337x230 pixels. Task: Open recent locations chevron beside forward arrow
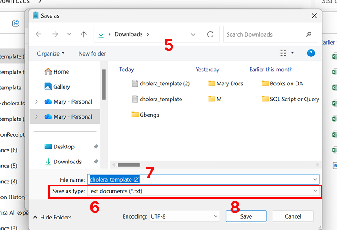tap(69, 34)
